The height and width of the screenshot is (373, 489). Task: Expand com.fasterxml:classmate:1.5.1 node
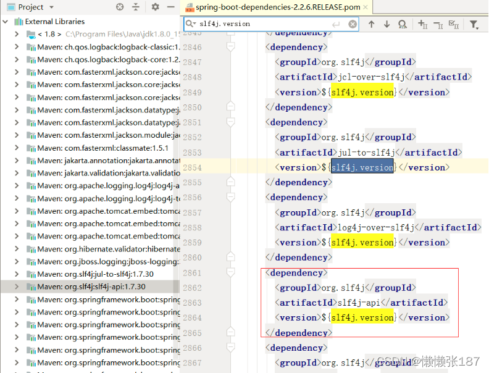[17, 148]
